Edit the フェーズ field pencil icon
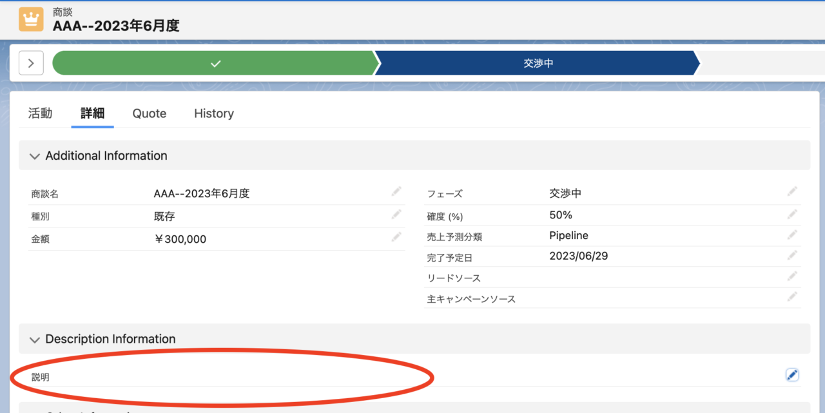This screenshot has width=825, height=413. tap(792, 191)
